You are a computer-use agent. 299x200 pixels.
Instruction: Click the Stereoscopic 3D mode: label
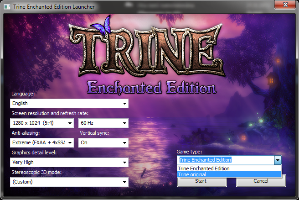pyautogui.click(x=36, y=172)
